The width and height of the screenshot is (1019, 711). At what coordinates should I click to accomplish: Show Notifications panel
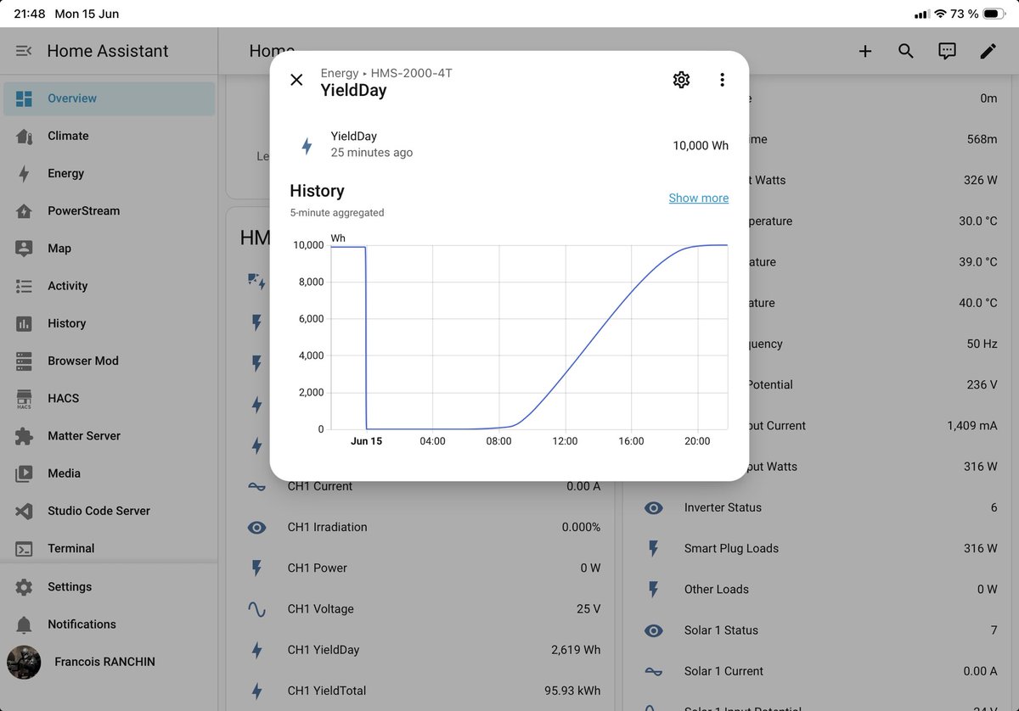tap(109, 624)
